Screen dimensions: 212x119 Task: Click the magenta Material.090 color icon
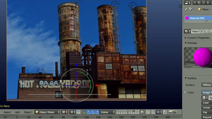tap(187, 18)
